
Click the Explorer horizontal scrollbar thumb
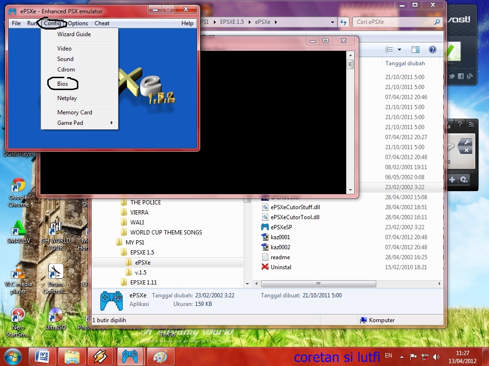click(x=319, y=284)
